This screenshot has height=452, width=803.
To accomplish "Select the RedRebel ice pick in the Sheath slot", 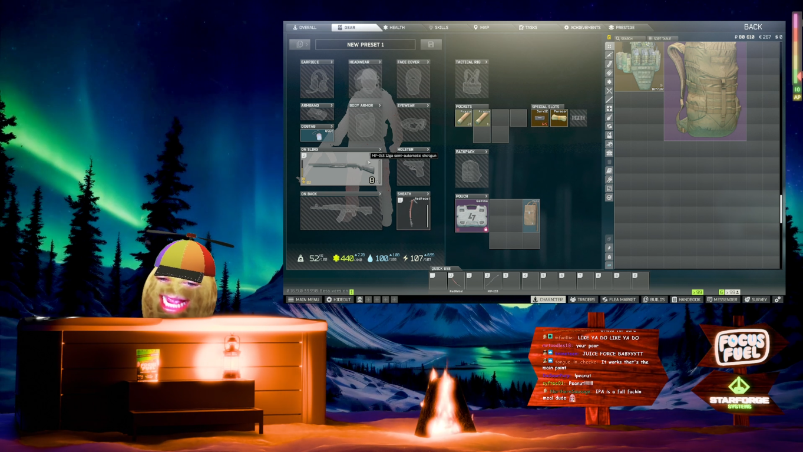I will click(414, 213).
